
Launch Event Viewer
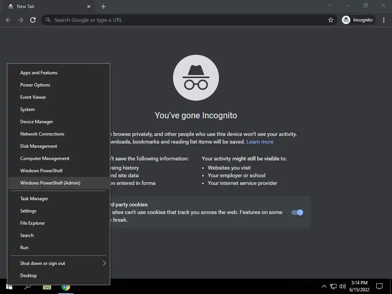coord(59,97)
